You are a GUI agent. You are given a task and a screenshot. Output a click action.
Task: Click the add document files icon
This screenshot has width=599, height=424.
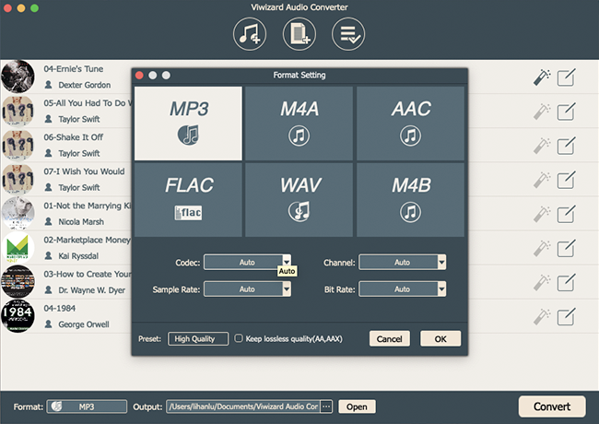(x=299, y=34)
